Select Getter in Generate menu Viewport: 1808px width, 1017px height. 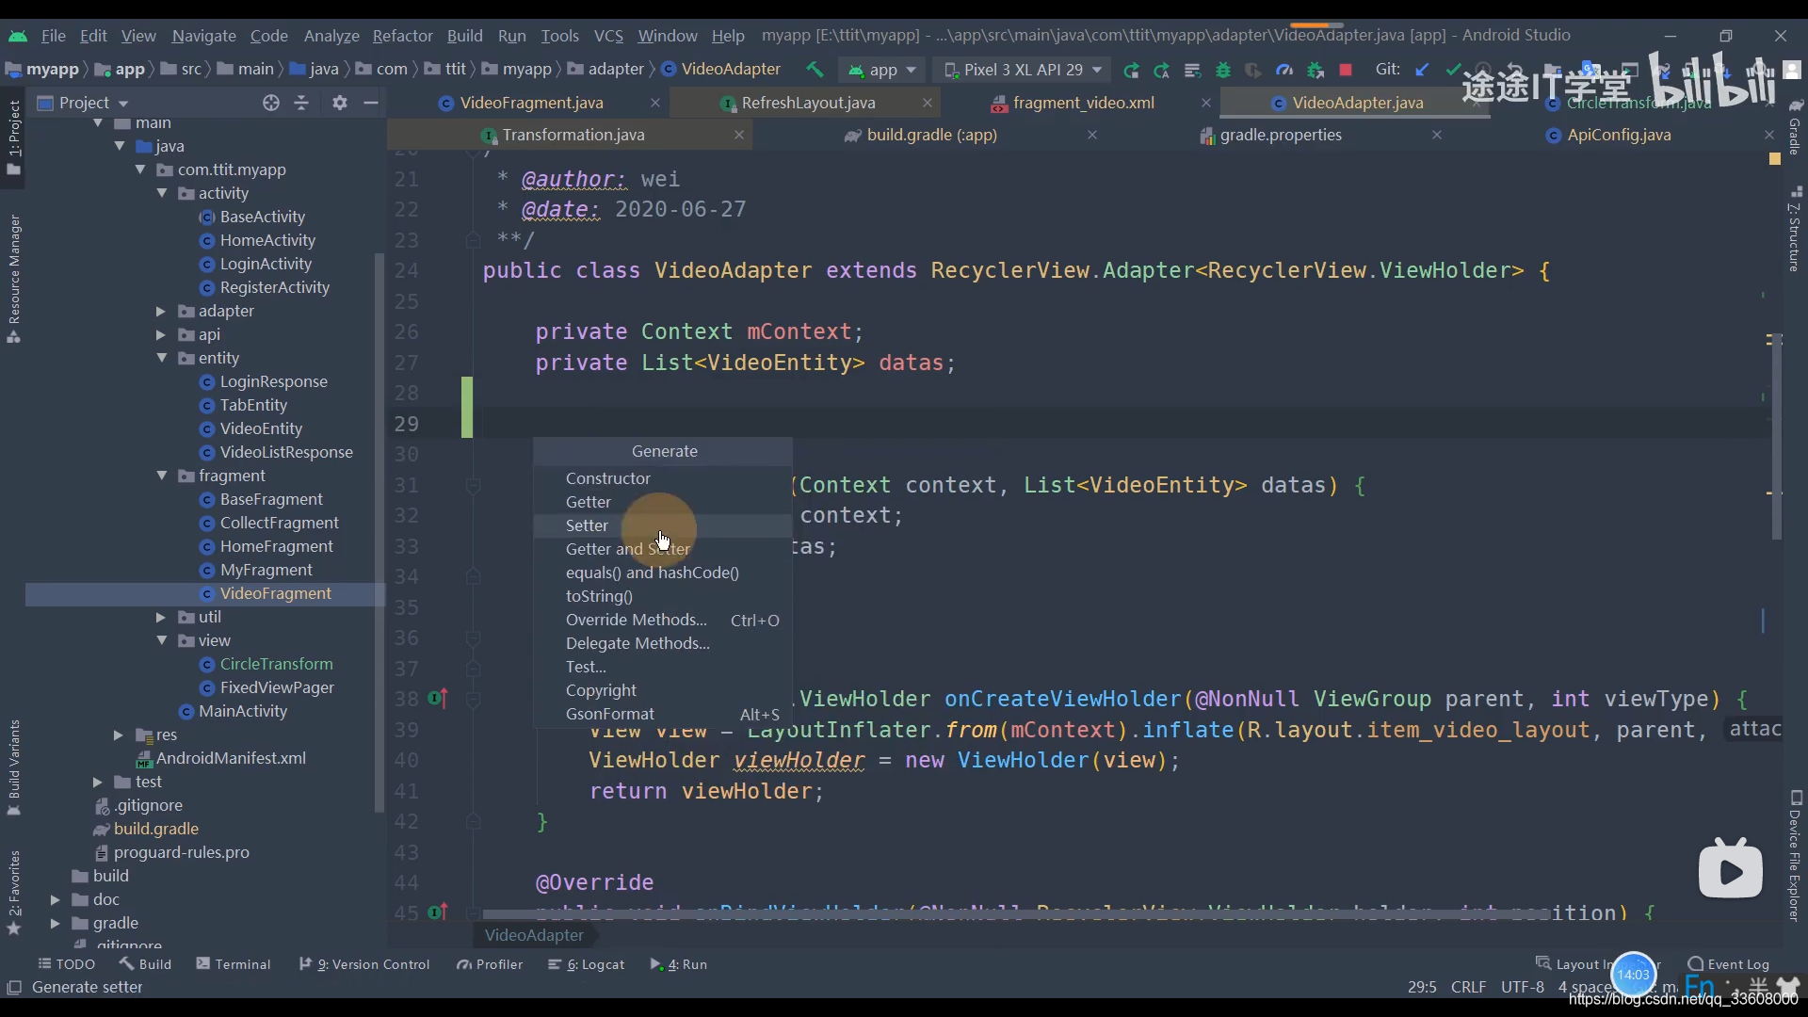663,502
